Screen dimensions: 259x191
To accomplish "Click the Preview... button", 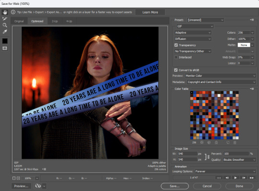I will [21, 186].
